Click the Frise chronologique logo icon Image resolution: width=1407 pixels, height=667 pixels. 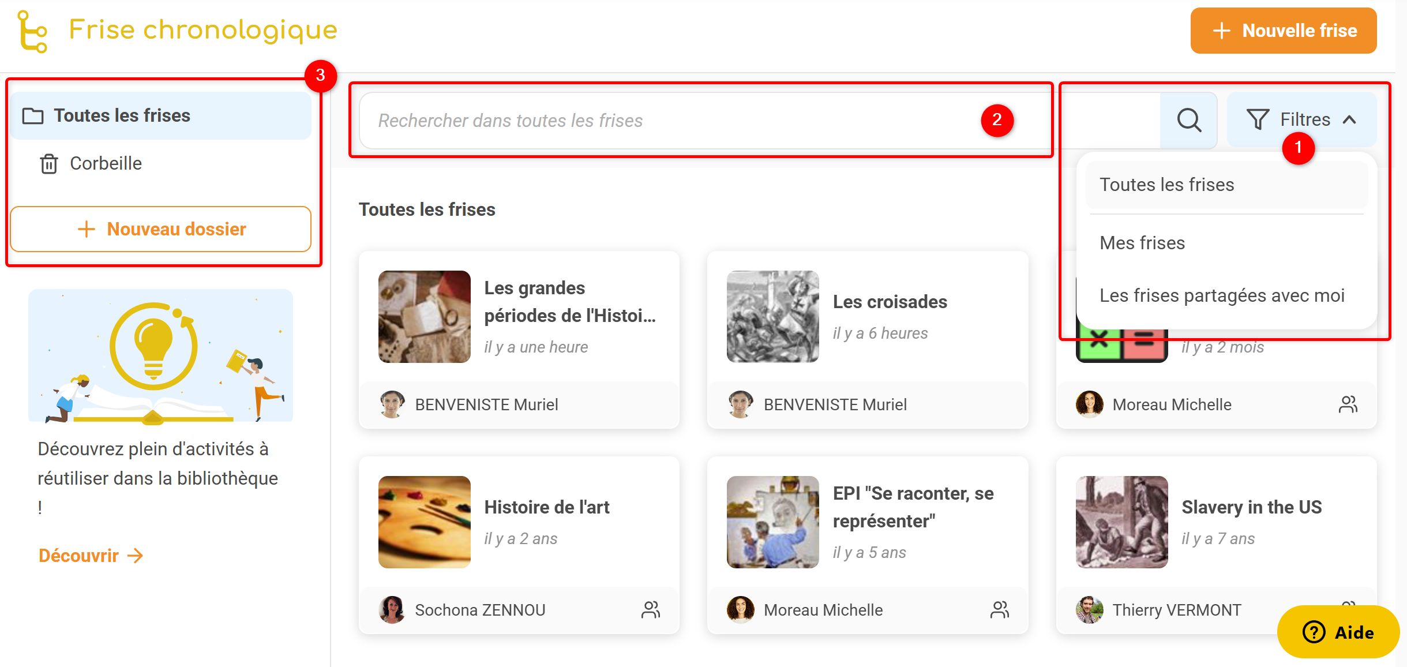[x=32, y=32]
